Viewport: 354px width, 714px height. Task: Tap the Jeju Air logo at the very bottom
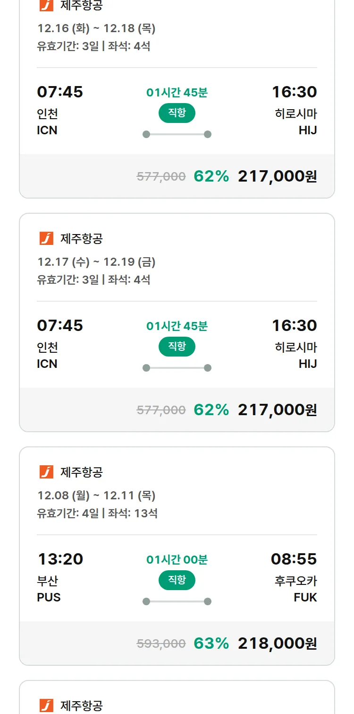click(46, 705)
